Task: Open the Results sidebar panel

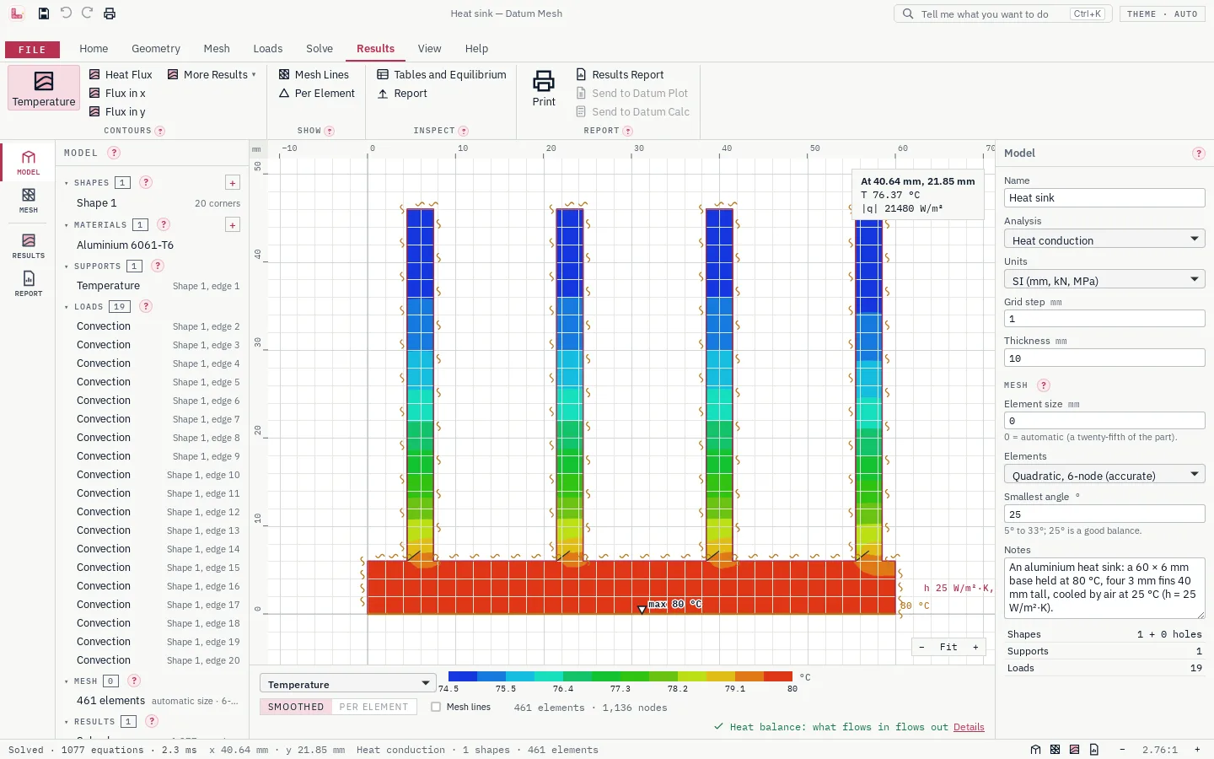Action: (x=29, y=246)
